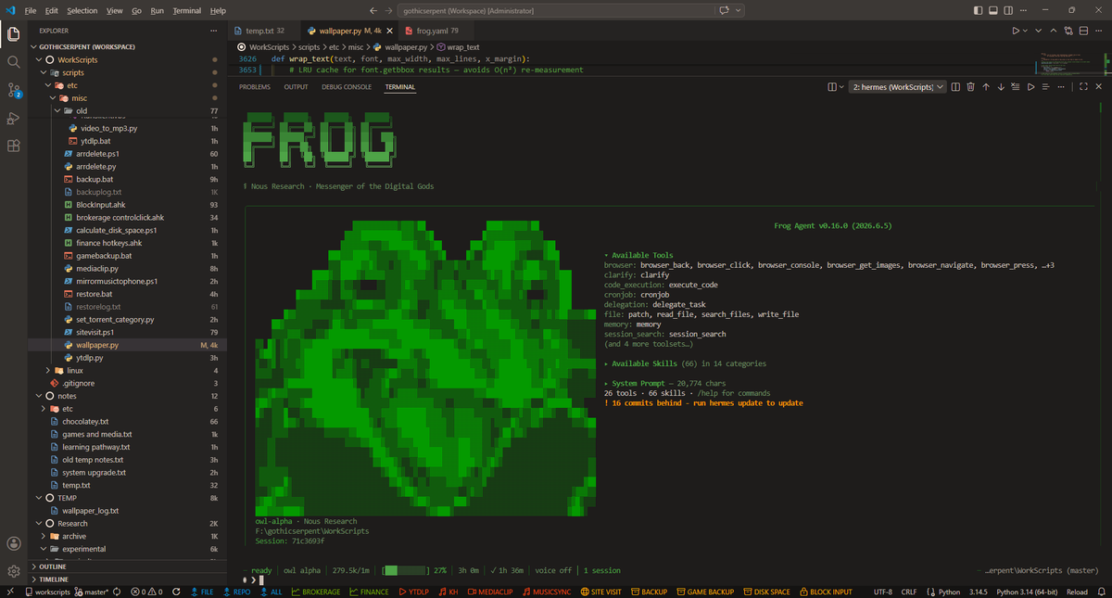Select CRLF line ending in status bar
The image size is (1112, 598).
(909, 592)
